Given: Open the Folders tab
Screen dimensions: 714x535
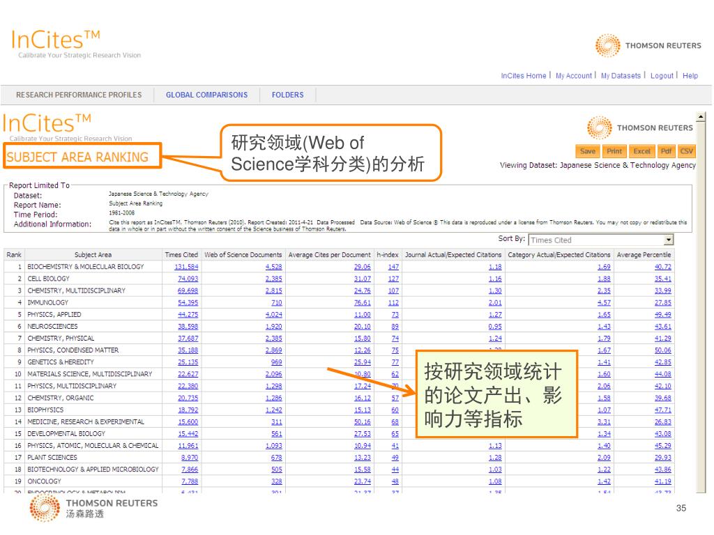Looking at the screenshot, I should tap(287, 95).
